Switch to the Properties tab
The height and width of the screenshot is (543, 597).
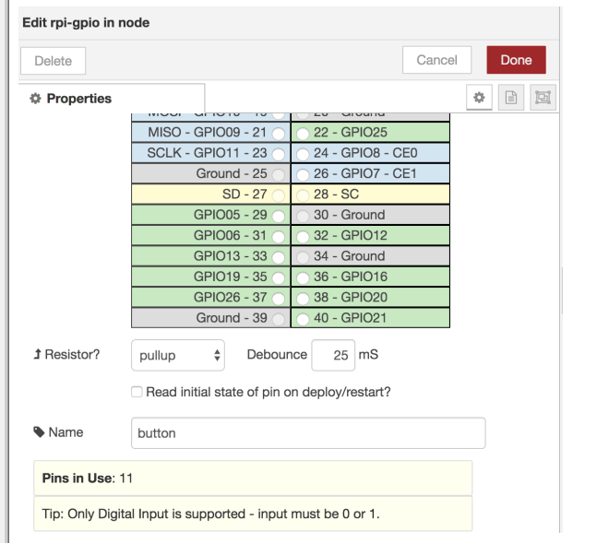[78, 99]
